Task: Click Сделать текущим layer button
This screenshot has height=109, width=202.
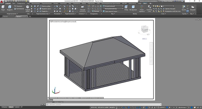Action: 169,9
